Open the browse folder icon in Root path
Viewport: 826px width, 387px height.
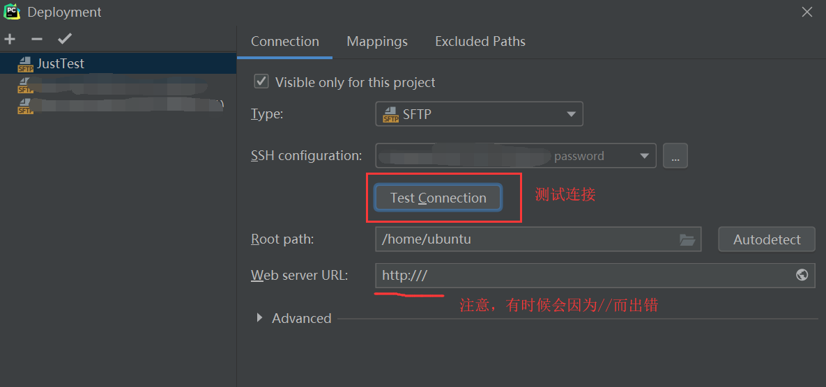tap(687, 239)
